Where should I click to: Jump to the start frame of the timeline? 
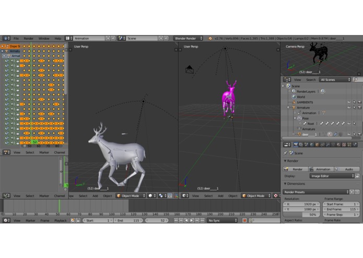(x=175, y=220)
